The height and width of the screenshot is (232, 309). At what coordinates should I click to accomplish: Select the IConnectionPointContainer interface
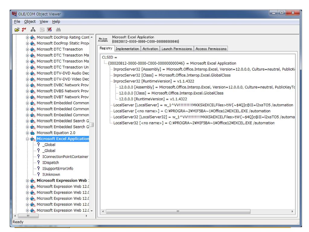(65, 157)
